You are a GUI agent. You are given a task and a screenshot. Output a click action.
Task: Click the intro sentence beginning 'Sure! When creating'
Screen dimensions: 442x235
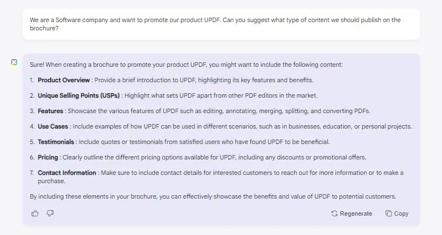[x=187, y=65]
